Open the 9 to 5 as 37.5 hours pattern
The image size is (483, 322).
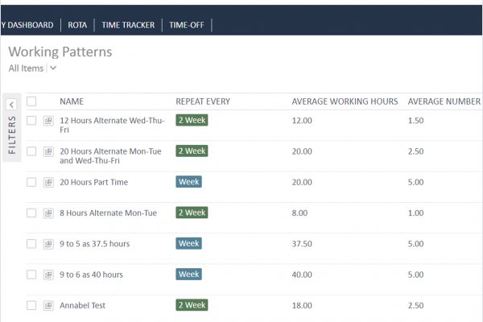(94, 244)
